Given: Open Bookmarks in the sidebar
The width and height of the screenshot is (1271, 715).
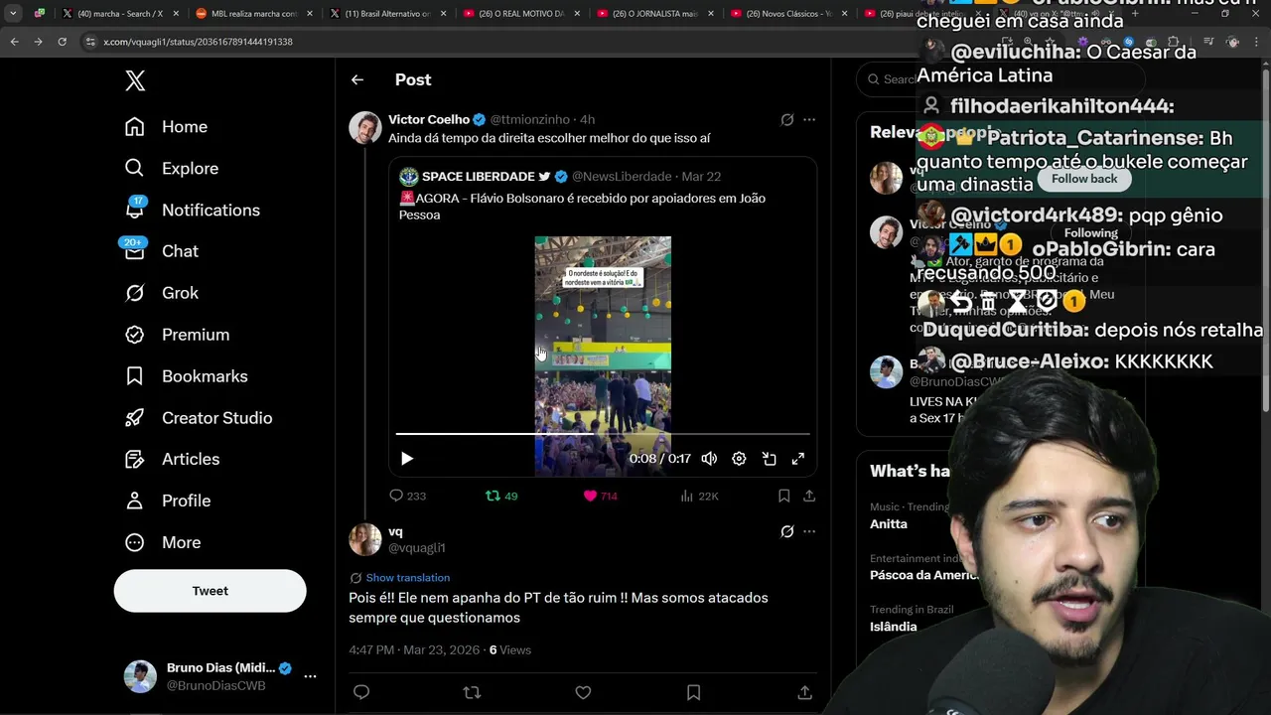Looking at the screenshot, I should point(186,376).
